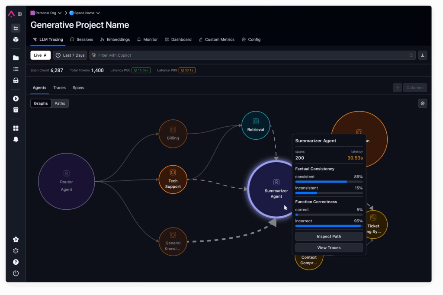Select the Tech Support node
Viewport: 443px width, 295px height.
tap(173, 180)
